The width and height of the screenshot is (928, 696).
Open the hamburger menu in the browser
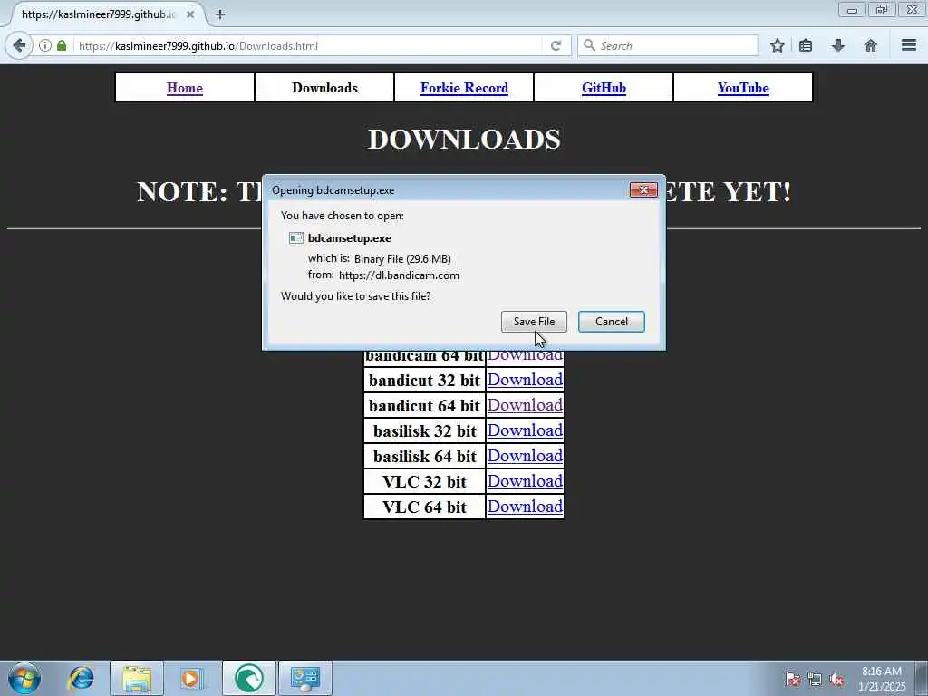[909, 45]
